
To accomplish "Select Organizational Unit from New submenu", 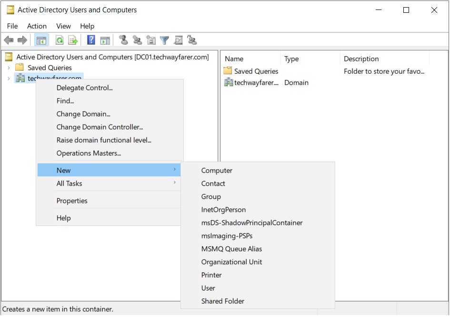I will [x=231, y=262].
